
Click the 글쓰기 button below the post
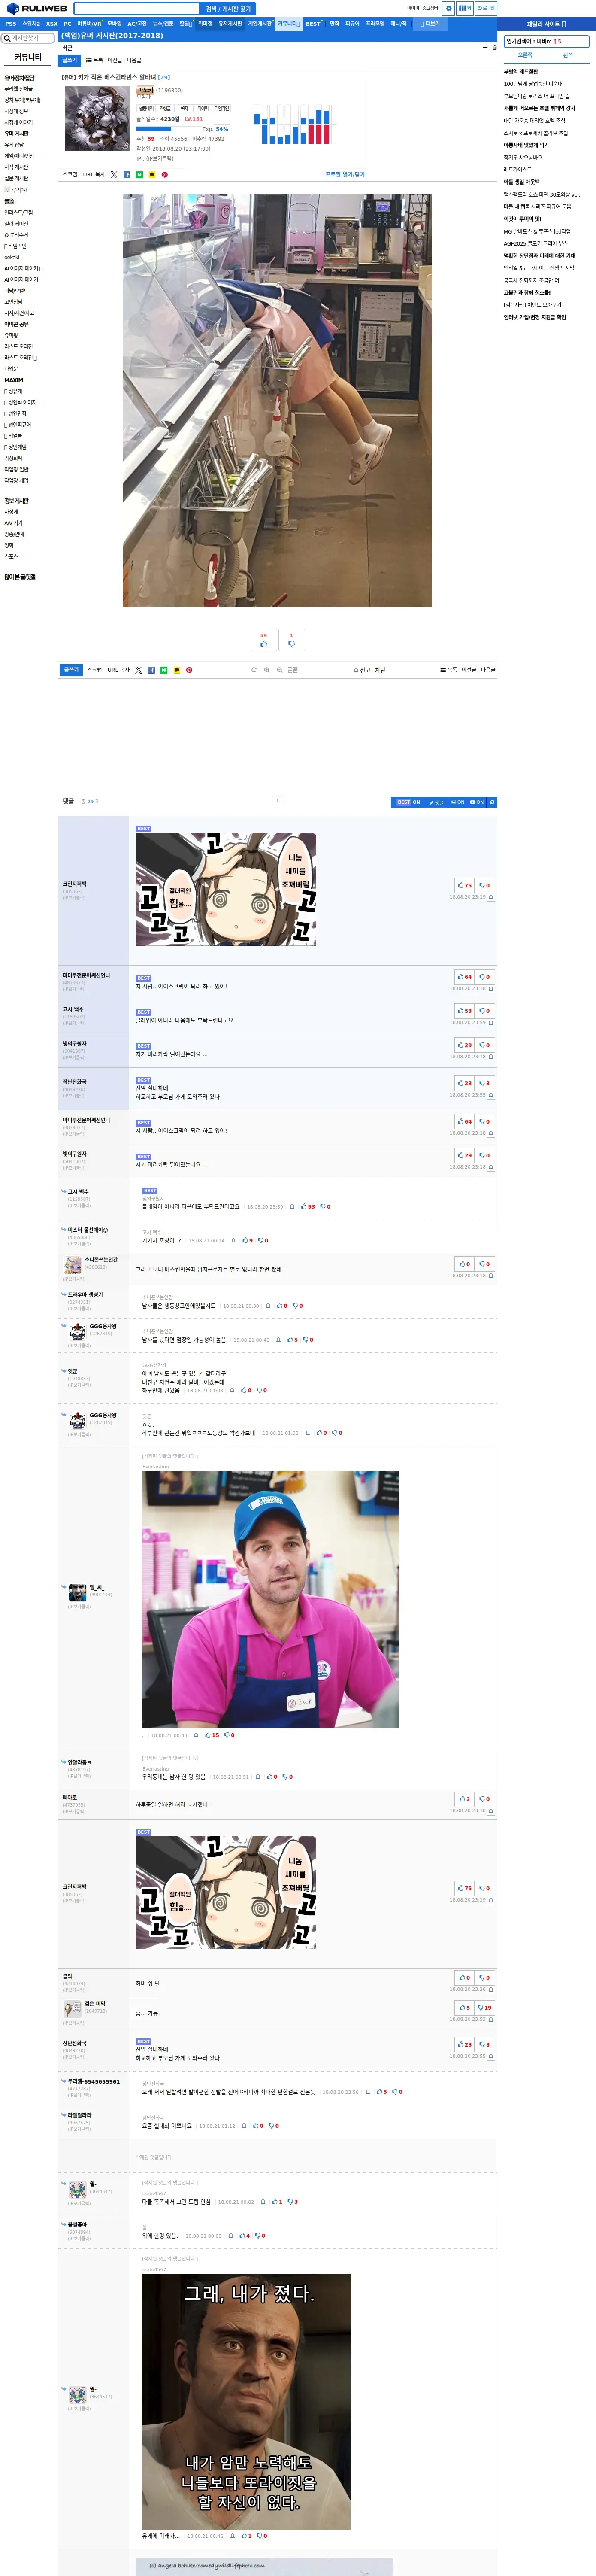click(x=71, y=670)
